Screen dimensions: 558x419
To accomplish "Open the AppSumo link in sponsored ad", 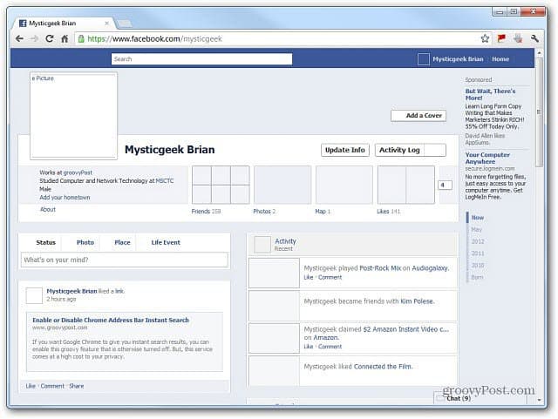I will pyautogui.click(x=477, y=142).
